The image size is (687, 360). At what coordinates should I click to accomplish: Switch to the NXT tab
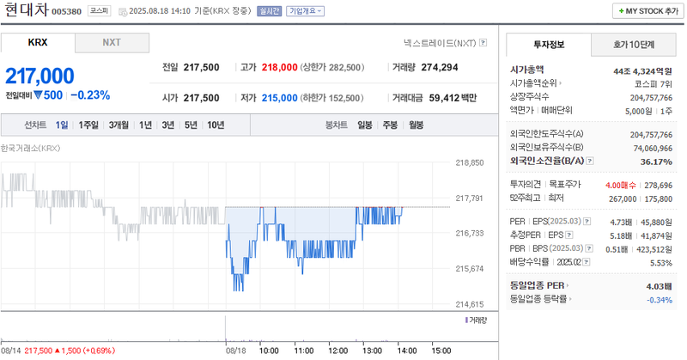(112, 43)
